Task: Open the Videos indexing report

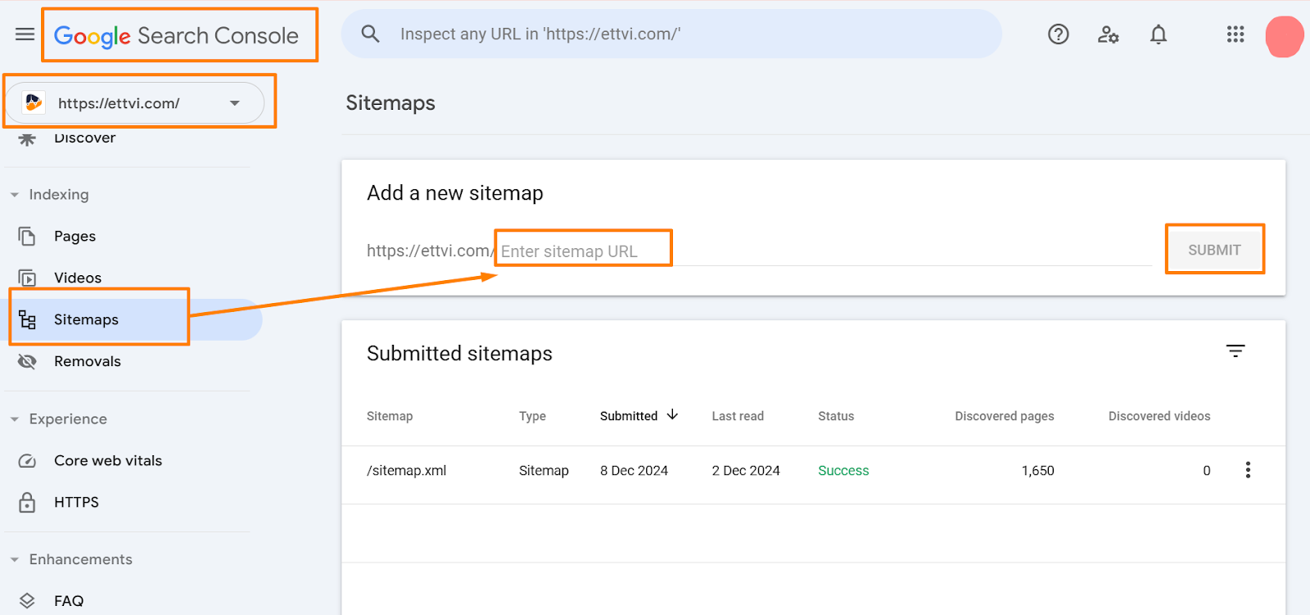Action: [78, 278]
